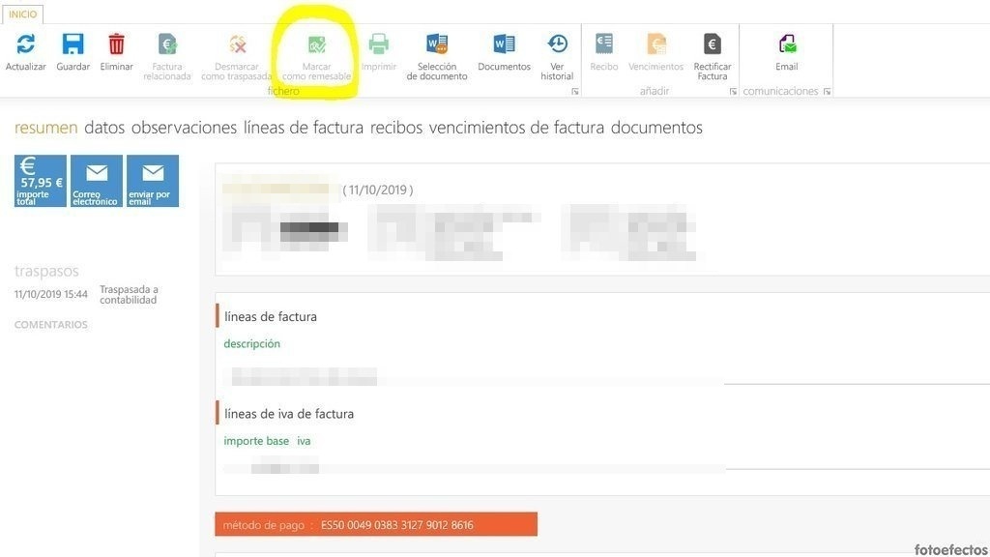Image resolution: width=990 pixels, height=557 pixels.
Task: Open Selección de documento
Action: tap(437, 44)
